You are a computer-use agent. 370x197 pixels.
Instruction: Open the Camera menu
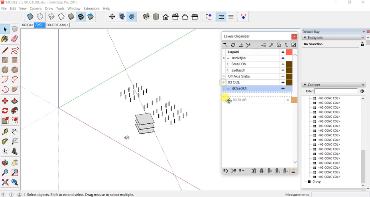point(35,8)
